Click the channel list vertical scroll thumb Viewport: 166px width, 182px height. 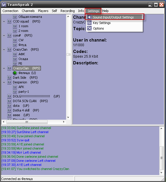coord(68,54)
